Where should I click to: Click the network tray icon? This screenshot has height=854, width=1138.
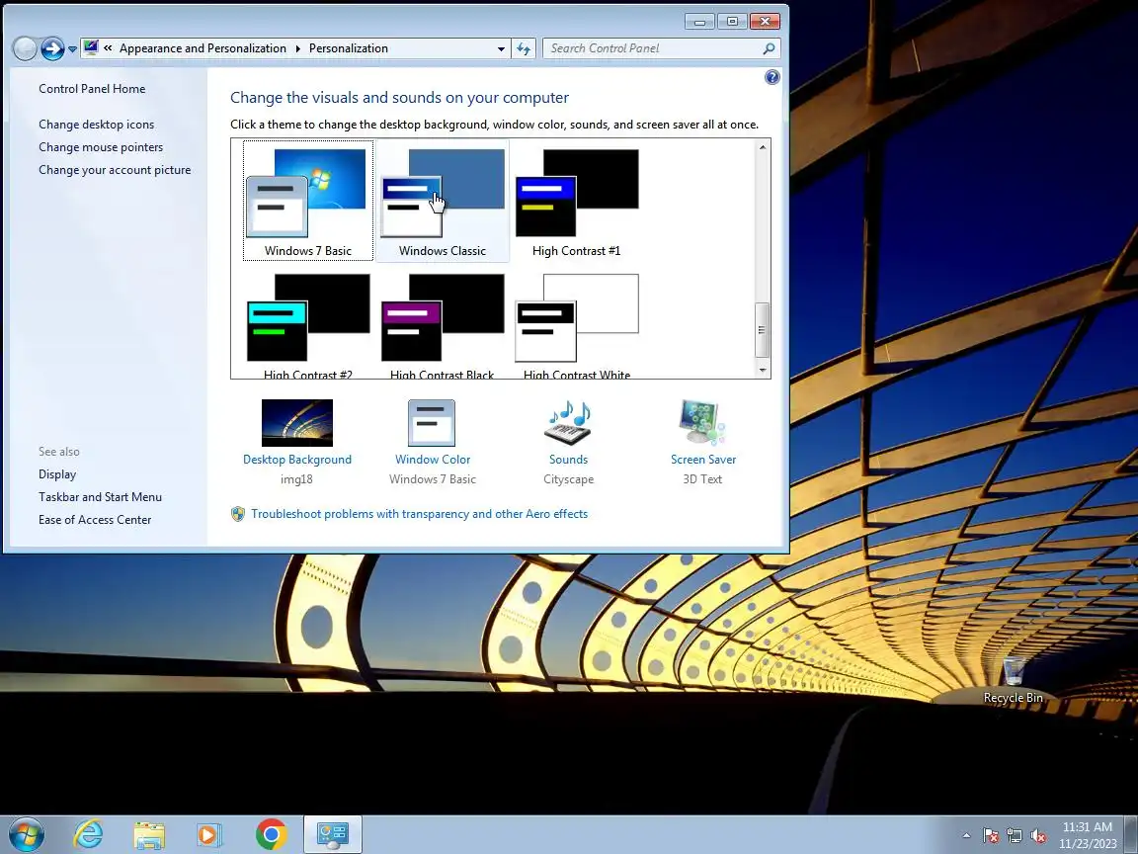tap(1015, 836)
